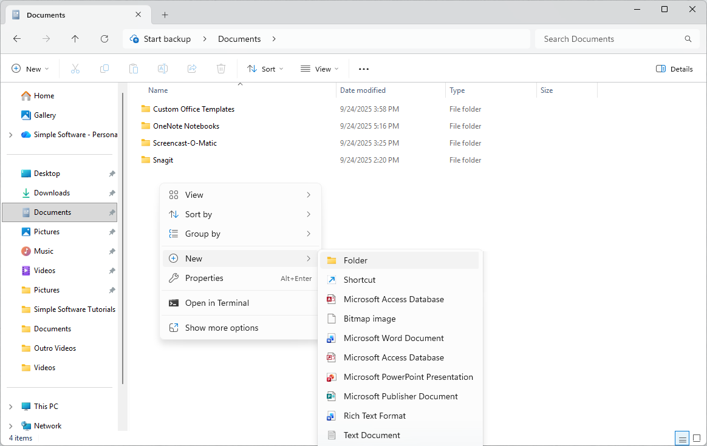
Task: Click the search magnifier icon
Action: (688, 39)
